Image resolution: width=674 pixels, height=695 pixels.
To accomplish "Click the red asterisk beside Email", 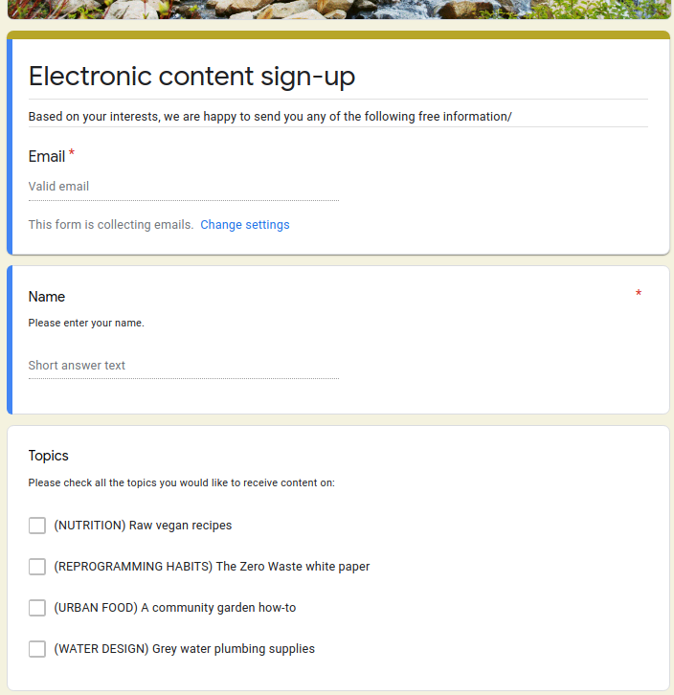I will coord(72,153).
